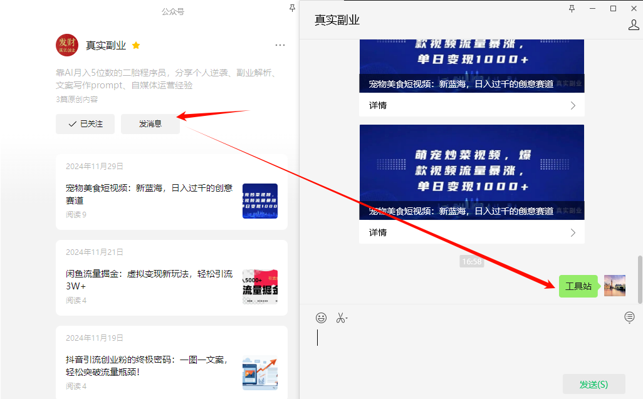Click the 工具站 green message bubble
Image resolution: width=643 pixels, height=399 pixels.
(x=578, y=286)
